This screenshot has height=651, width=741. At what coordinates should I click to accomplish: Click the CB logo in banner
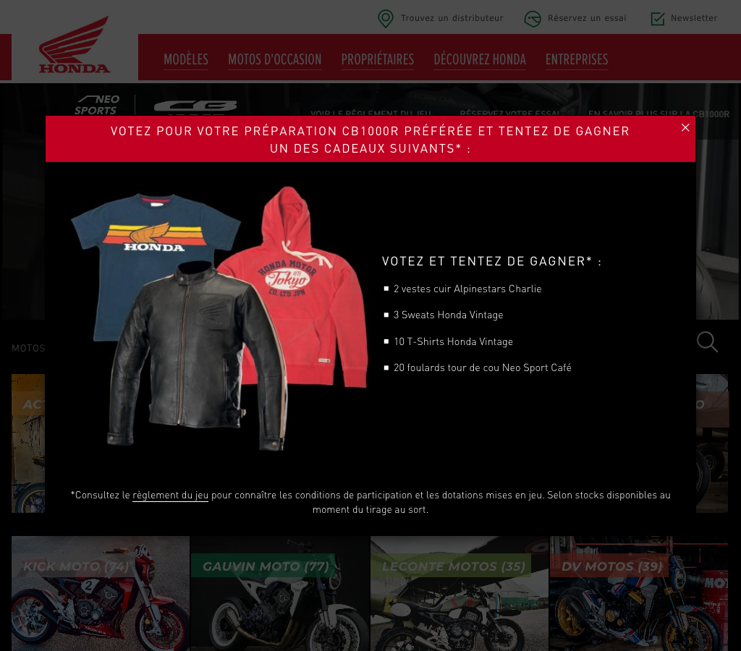click(x=195, y=106)
